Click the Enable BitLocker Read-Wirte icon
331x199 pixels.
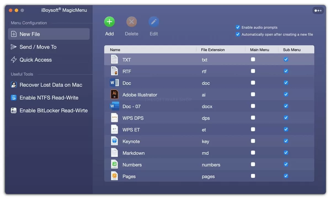point(14,110)
